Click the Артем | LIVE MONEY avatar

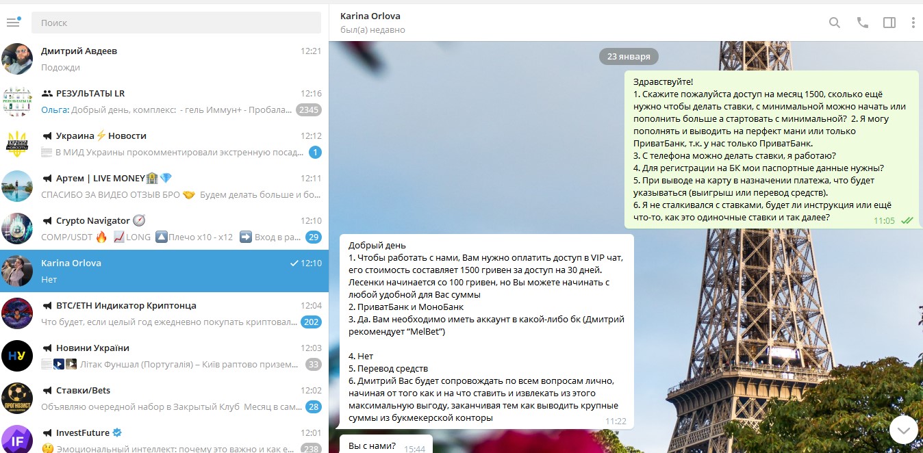17,186
